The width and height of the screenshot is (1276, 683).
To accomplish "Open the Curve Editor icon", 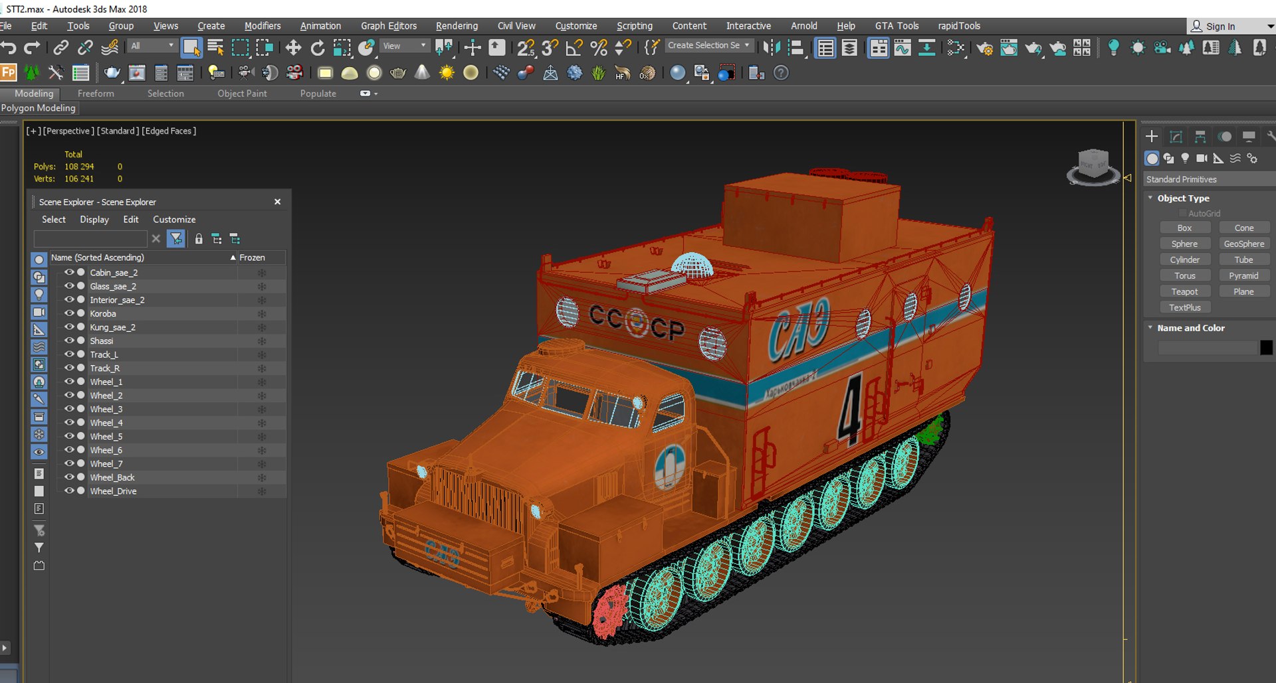I will pos(903,48).
